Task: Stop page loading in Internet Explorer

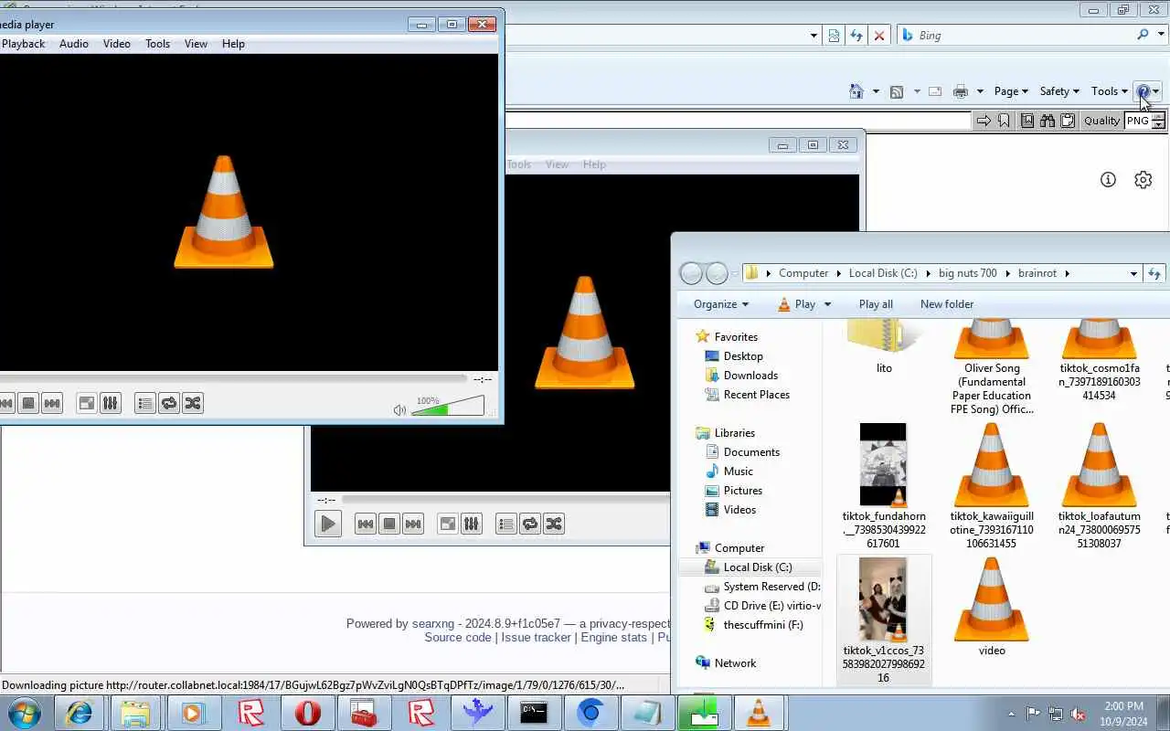Action: (879, 36)
